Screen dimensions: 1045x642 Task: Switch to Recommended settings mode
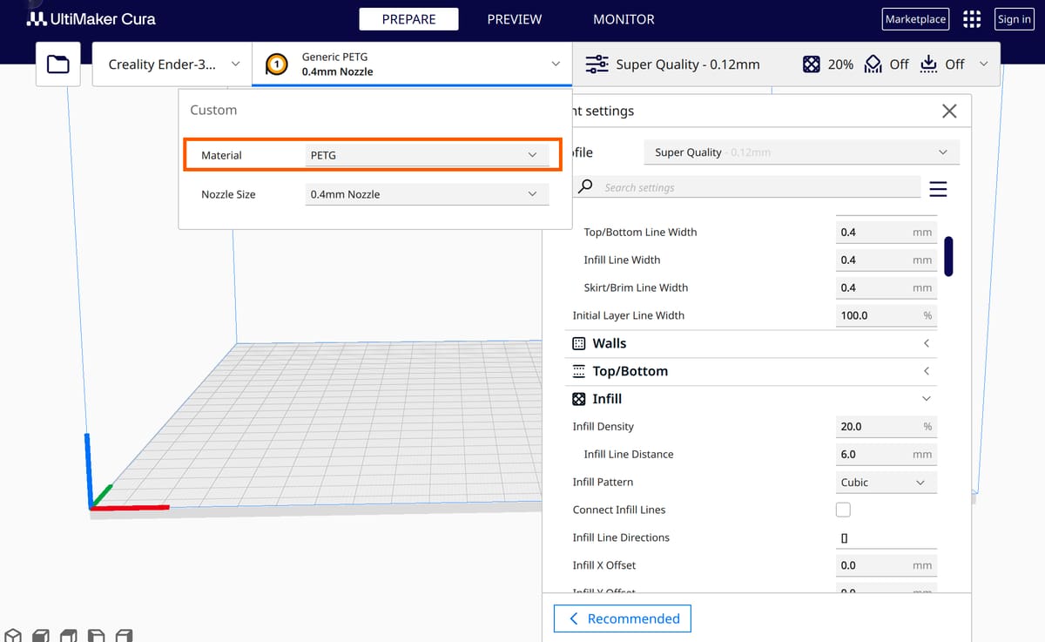(623, 618)
